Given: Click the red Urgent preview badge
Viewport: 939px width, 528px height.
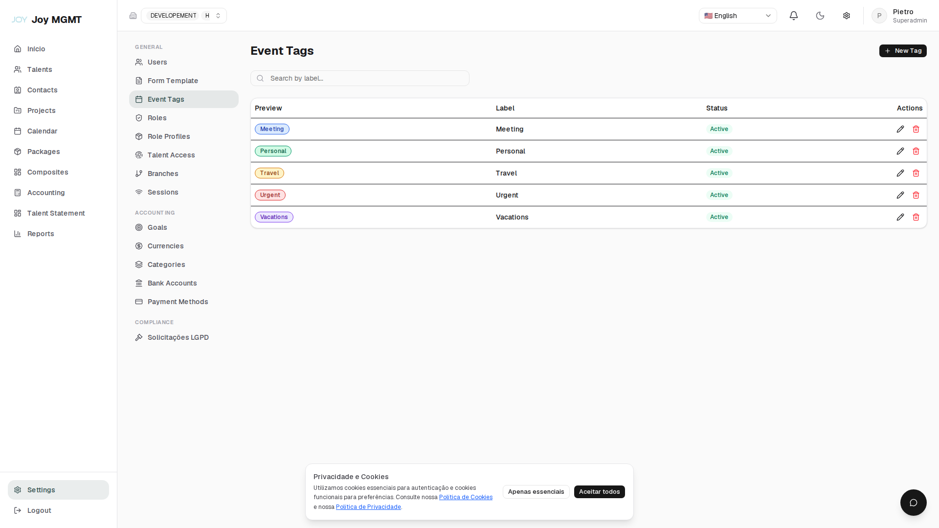Looking at the screenshot, I should click(x=270, y=195).
